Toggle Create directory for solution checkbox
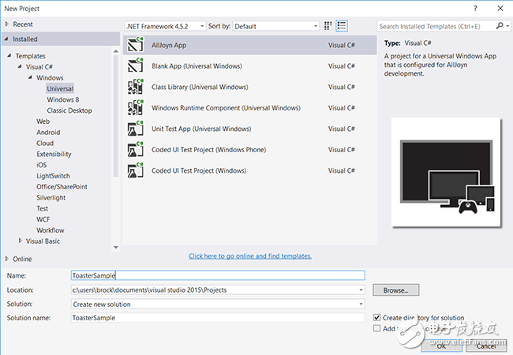Screen dimensions: 513x355 377,317
